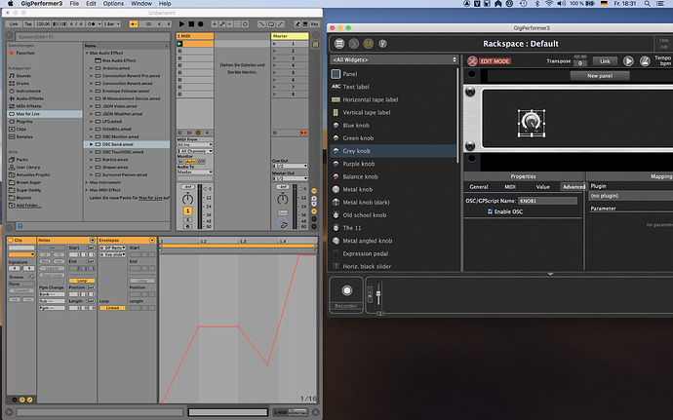Toggle draw mode pencil in Ableton toolbar
The width and height of the screenshot is (673, 420).
point(297,24)
